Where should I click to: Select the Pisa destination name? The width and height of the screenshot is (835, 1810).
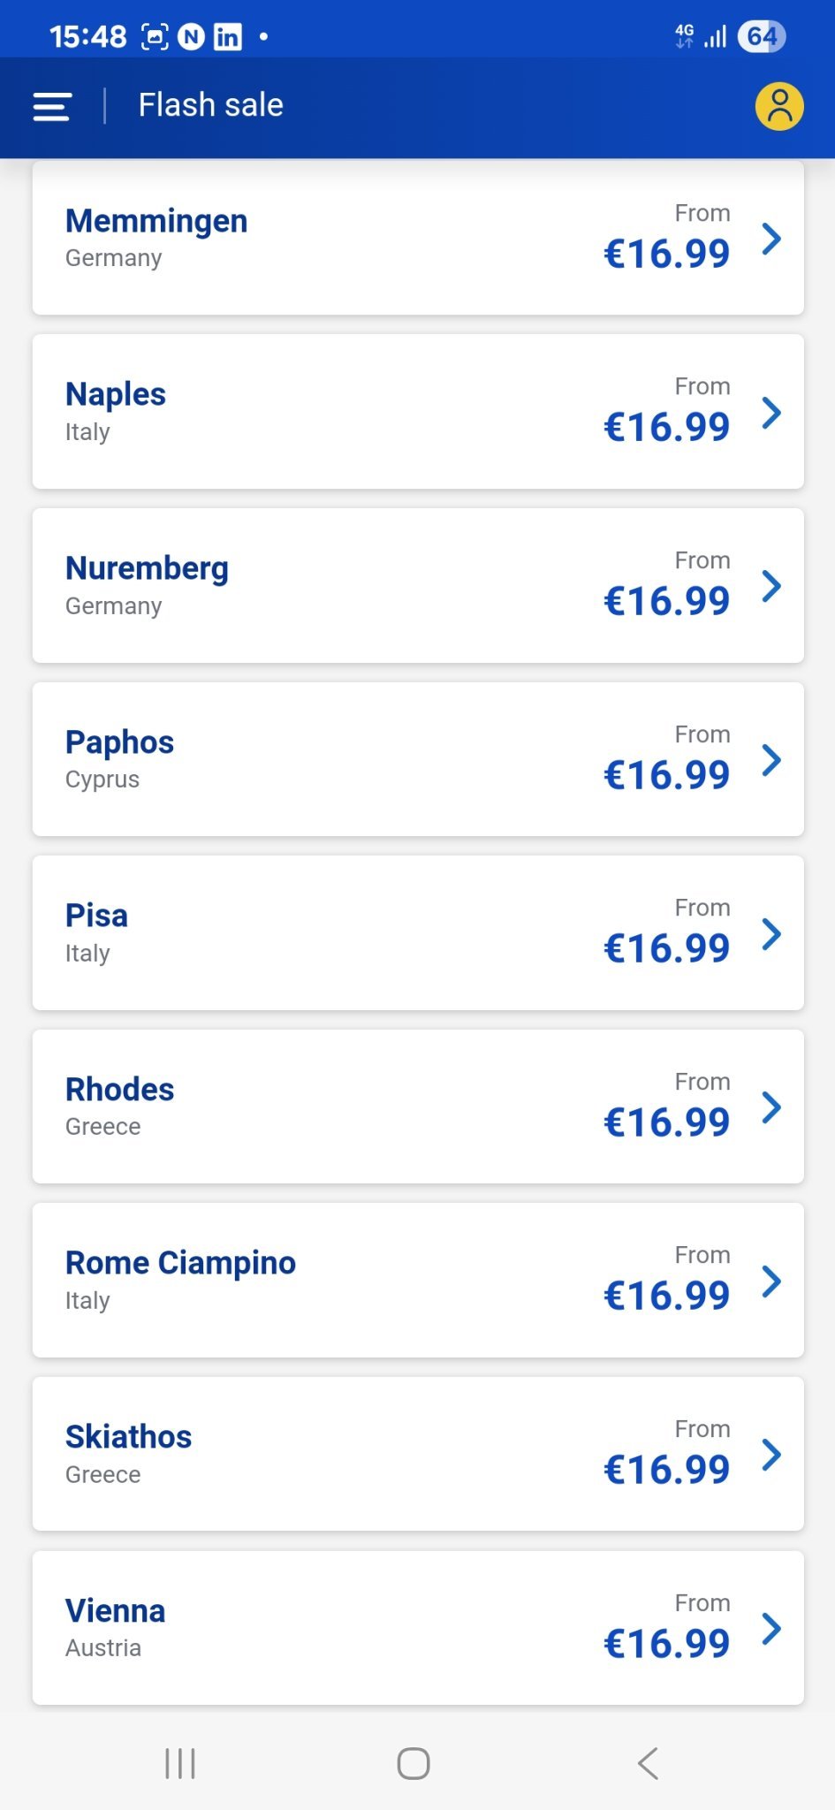96,916
